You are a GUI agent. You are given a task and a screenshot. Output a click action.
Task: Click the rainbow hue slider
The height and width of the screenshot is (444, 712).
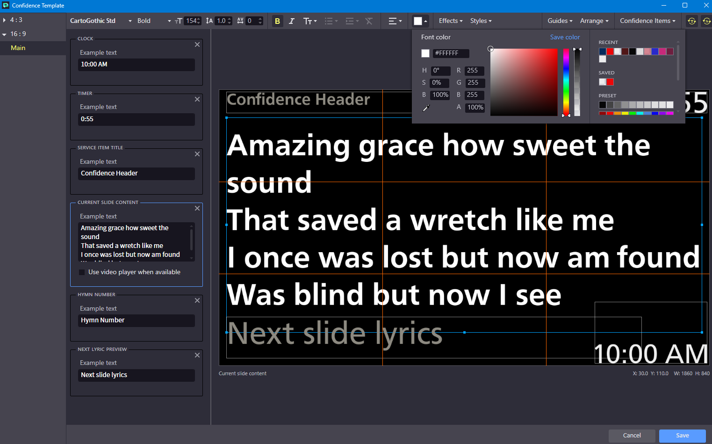point(566,82)
